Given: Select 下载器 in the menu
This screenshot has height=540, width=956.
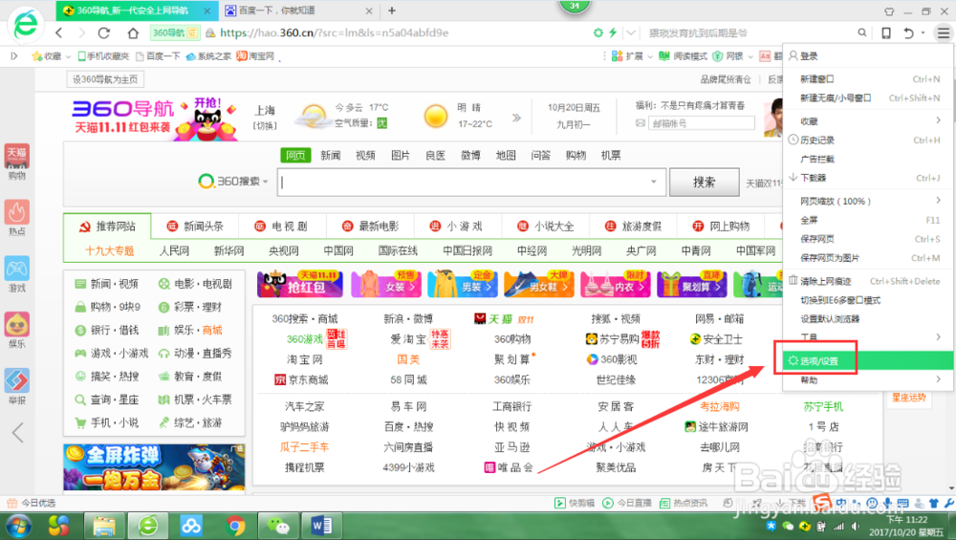Looking at the screenshot, I should (868, 178).
